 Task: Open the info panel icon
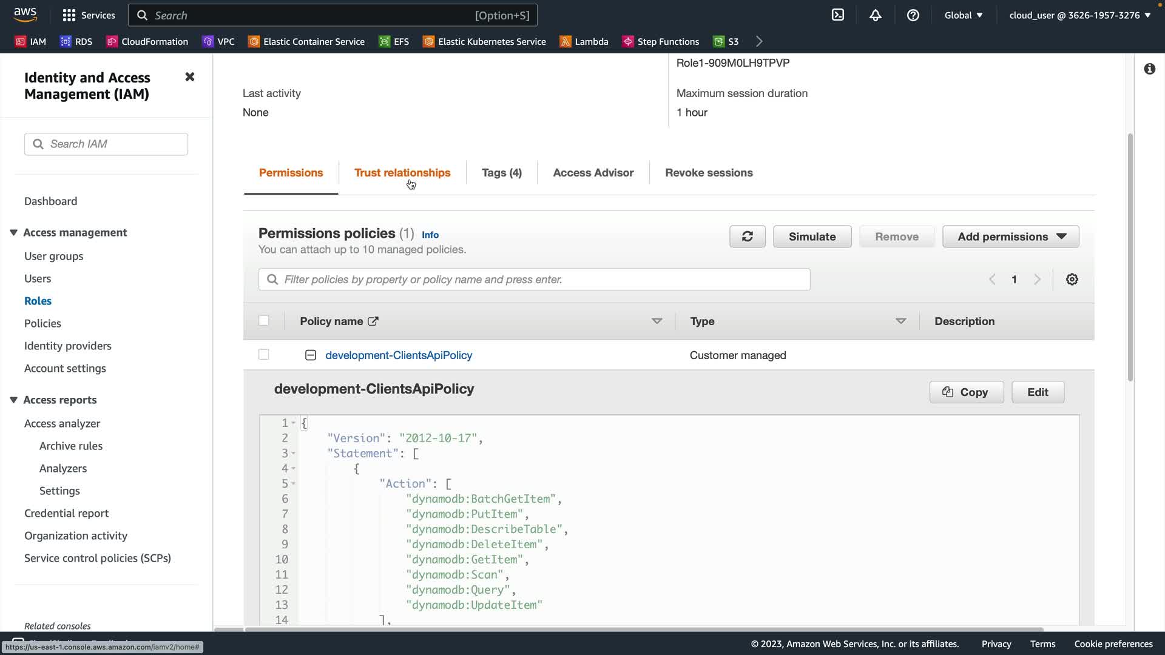pyautogui.click(x=1149, y=69)
